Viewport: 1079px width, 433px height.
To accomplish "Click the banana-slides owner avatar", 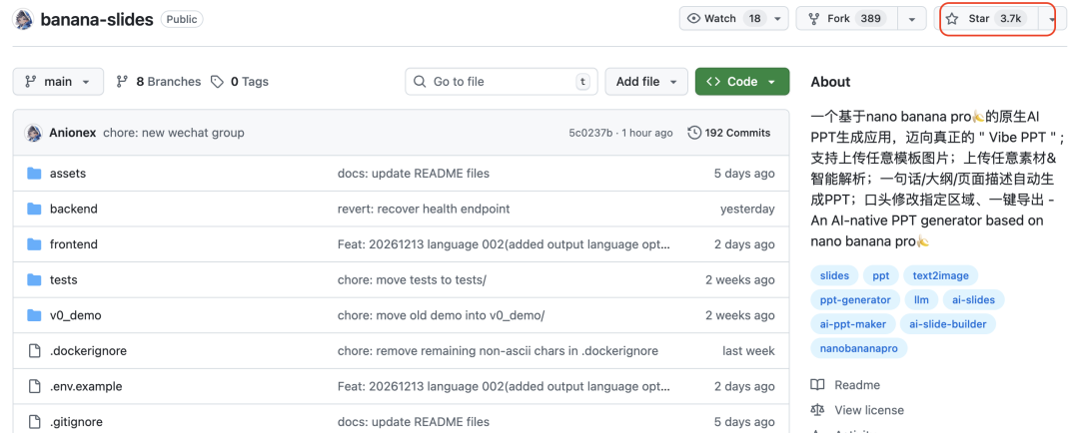I will [24, 19].
